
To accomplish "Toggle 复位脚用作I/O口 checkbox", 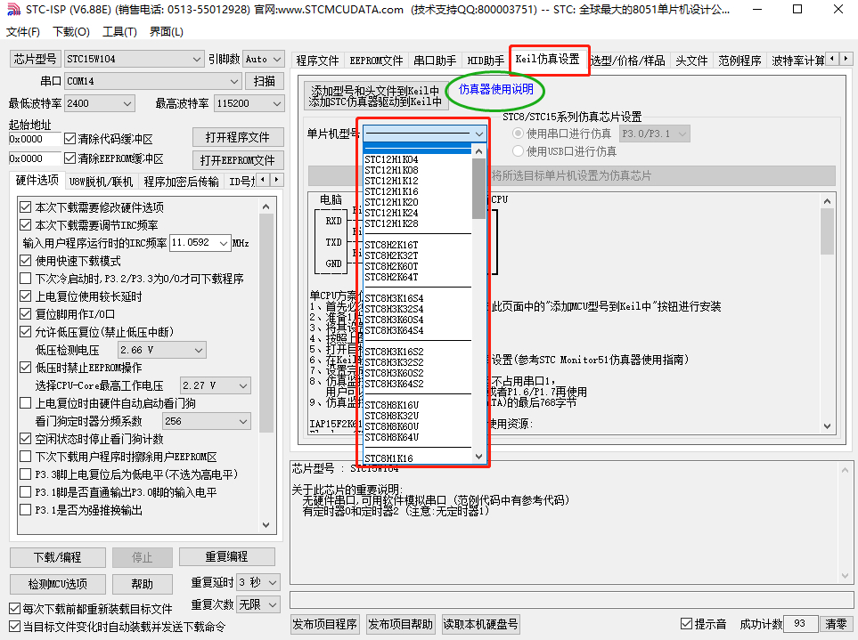I will tap(25, 314).
